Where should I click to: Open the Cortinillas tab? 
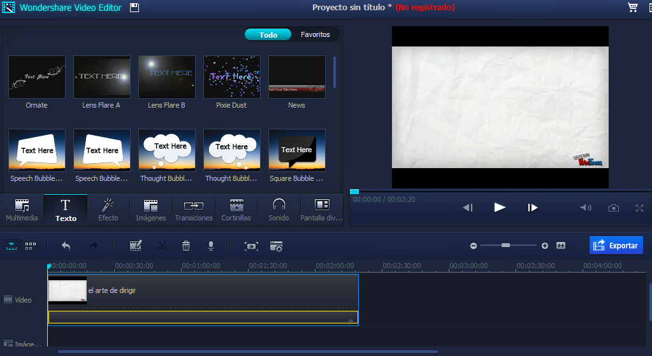coord(236,210)
